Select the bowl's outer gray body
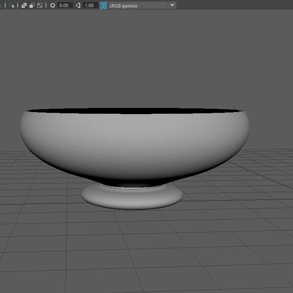 133,141
